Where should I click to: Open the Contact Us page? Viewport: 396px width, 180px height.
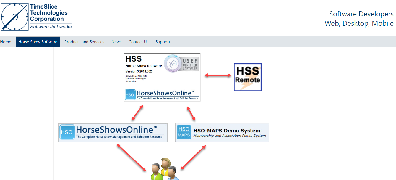coord(138,42)
